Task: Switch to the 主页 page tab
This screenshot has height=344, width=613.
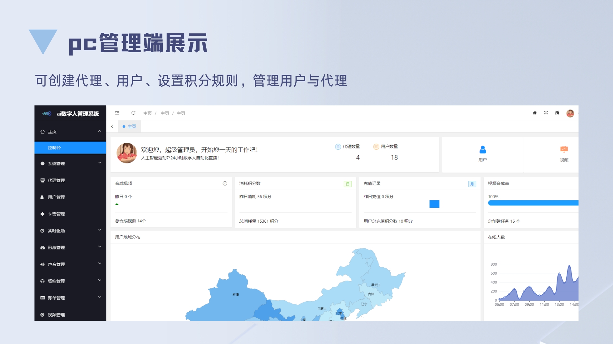Action: coord(130,126)
